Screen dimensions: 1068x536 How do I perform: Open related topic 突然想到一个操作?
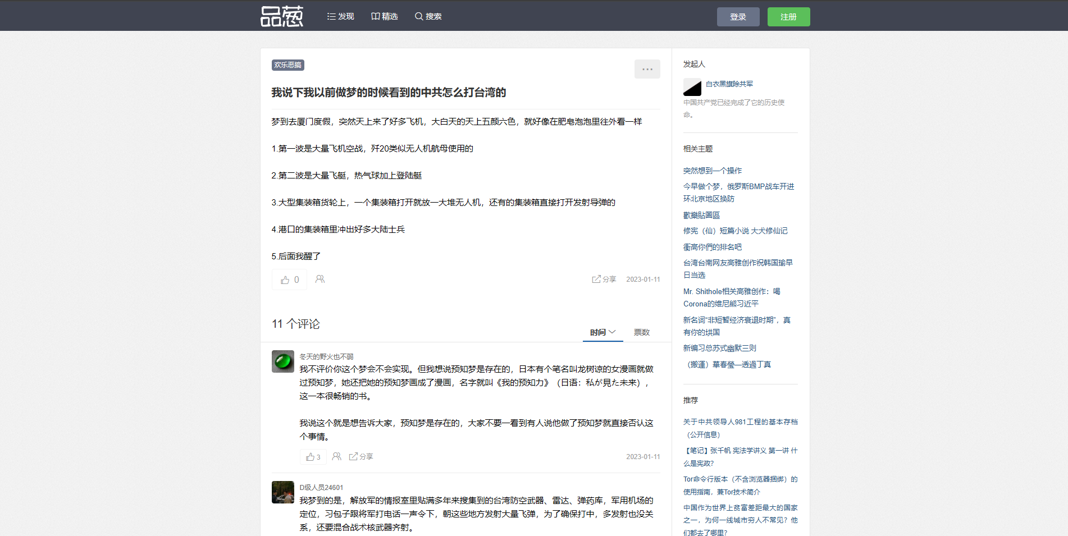[x=712, y=171]
